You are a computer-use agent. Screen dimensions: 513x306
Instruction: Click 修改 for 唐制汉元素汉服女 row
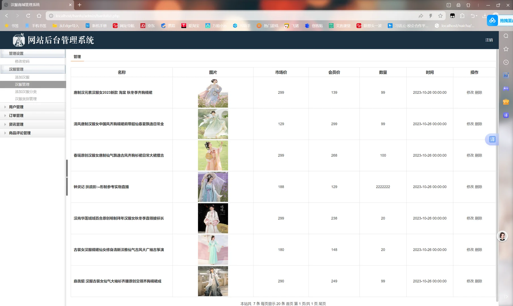[x=470, y=93]
